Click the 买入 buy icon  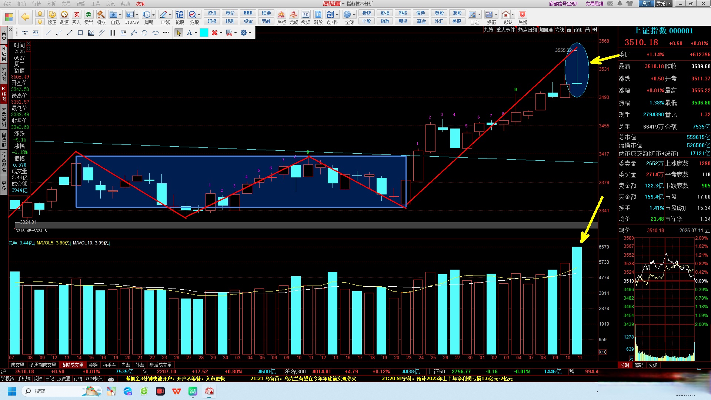point(76,15)
